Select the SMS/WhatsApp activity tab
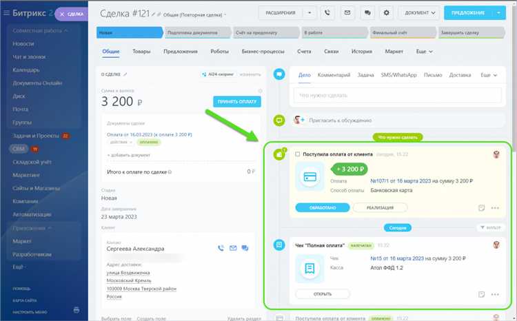Screen dimensions: 517x321 click(398, 75)
